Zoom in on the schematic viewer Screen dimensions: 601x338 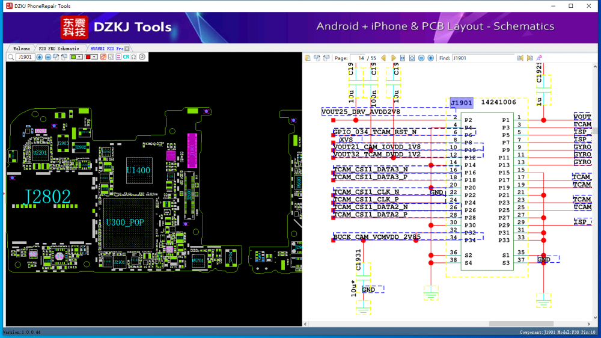(x=430, y=58)
